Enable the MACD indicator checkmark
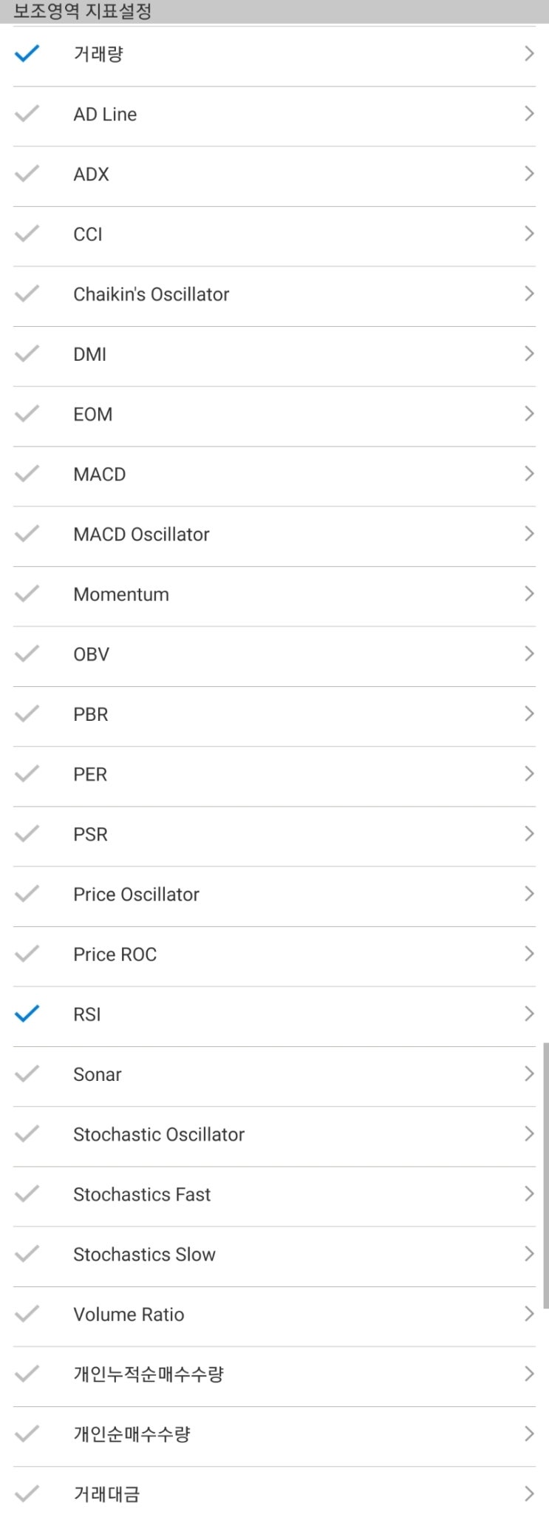 click(x=27, y=474)
